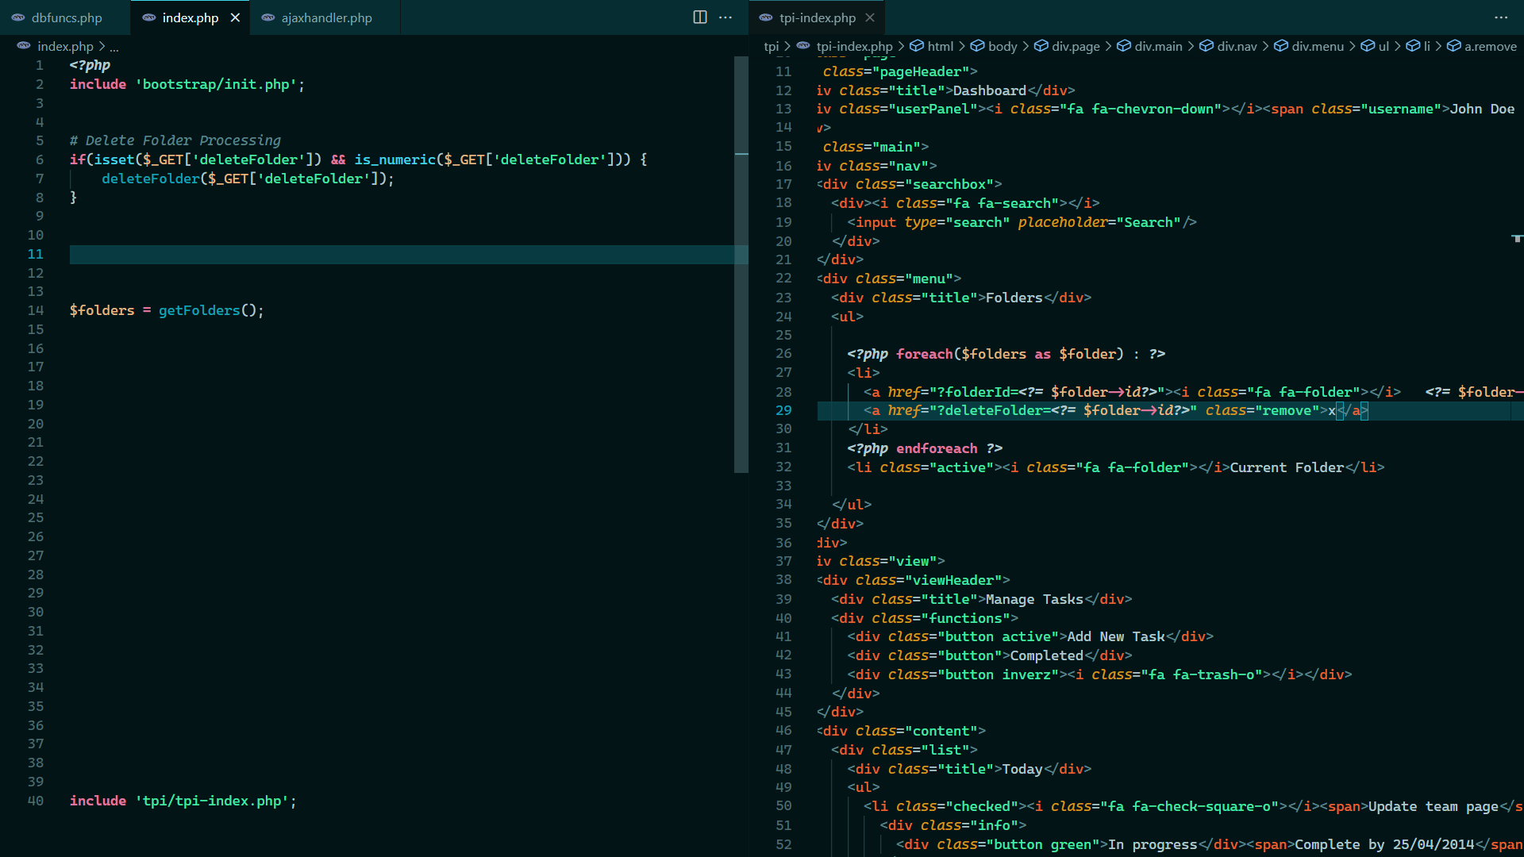Close the index.php tab
Viewport: 1524px width, 857px height.
tap(235, 17)
